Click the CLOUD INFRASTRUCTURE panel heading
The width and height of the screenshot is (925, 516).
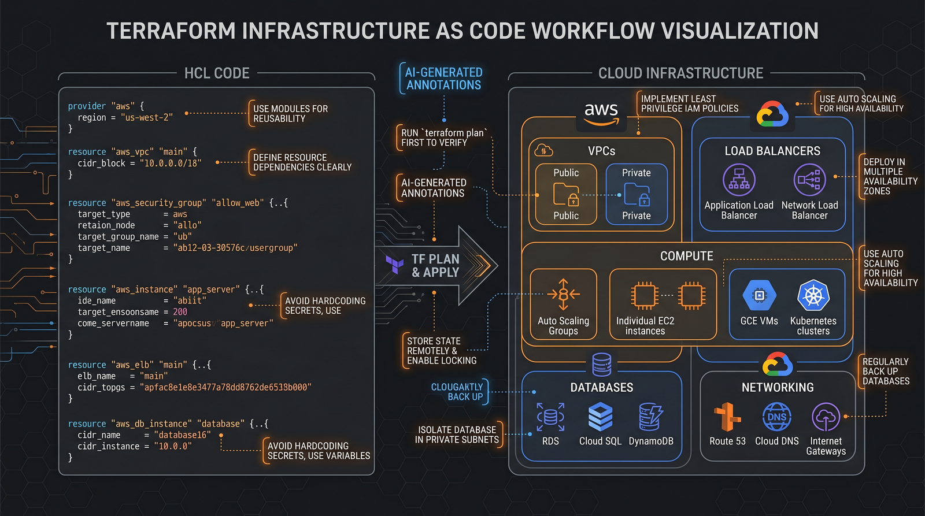pyautogui.click(x=680, y=73)
